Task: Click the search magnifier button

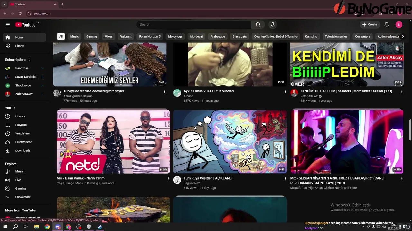Action: tap(258, 25)
